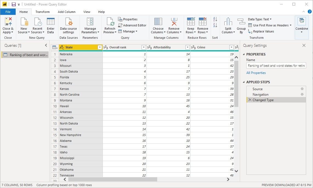Screen dimensions: 313x188
Task: Open the Manage dropdown in Query group
Action: tap(128, 31)
